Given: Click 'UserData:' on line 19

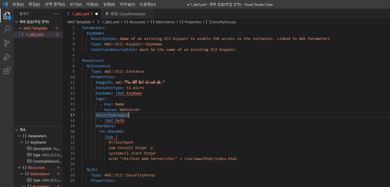Looking at the screenshot, I should (105, 126).
